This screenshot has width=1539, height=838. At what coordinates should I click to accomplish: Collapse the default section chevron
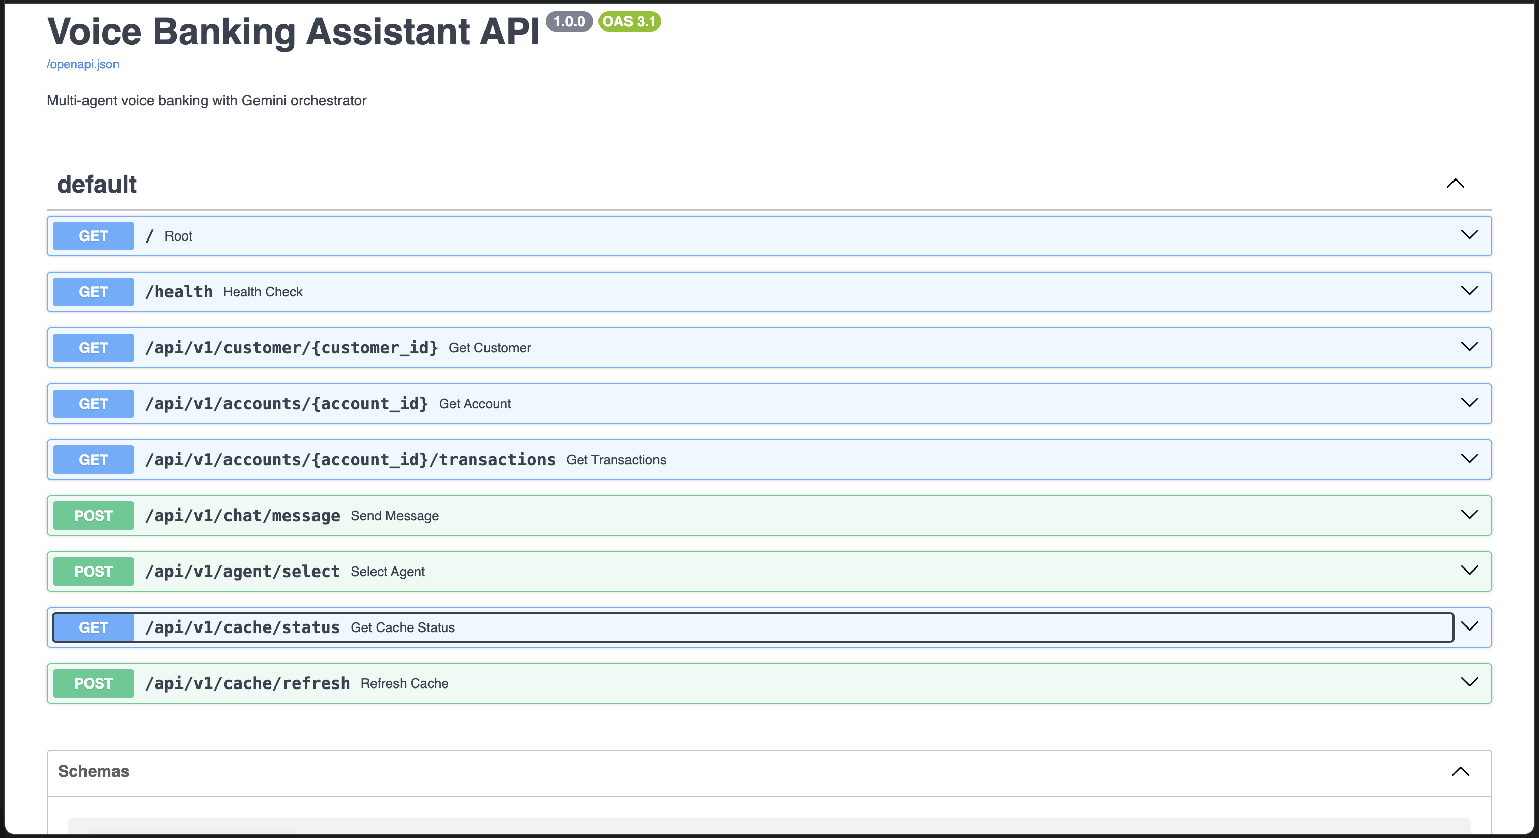pos(1455,183)
